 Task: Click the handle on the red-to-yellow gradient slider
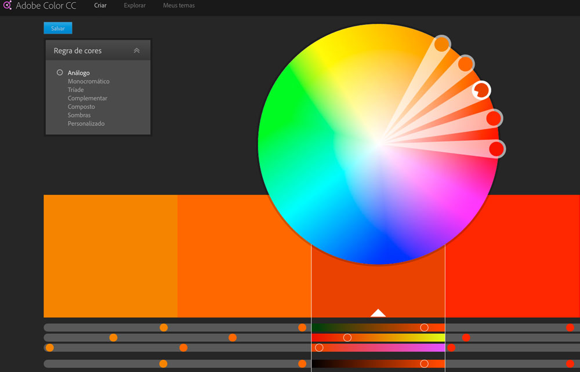click(347, 338)
